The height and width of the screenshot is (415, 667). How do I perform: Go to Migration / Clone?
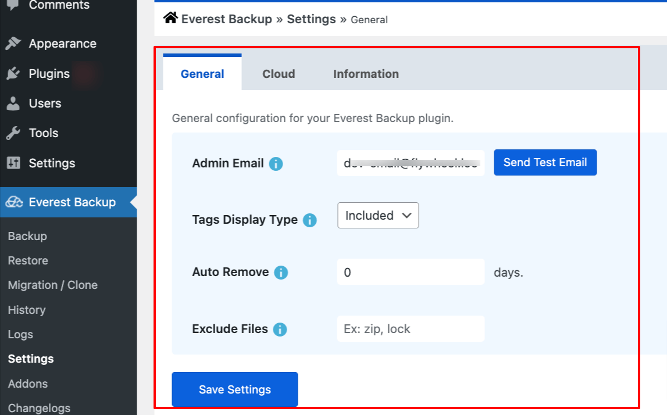coord(52,285)
